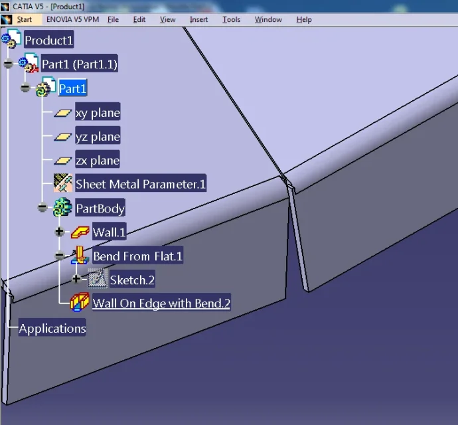Image resolution: width=458 pixels, height=425 pixels.
Task: Select the Applications node
Action: point(52,327)
